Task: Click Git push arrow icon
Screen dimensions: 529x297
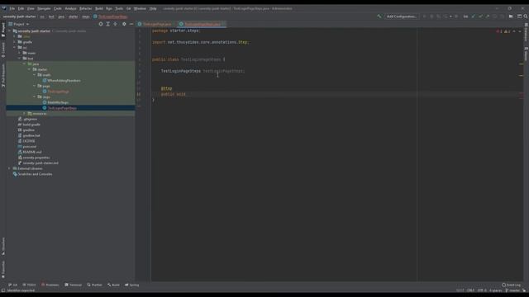Action: pyautogui.click(x=488, y=16)
